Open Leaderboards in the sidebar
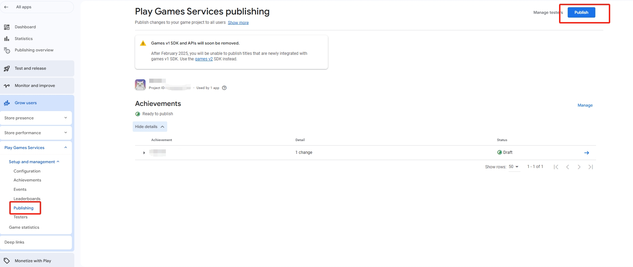 27,199
